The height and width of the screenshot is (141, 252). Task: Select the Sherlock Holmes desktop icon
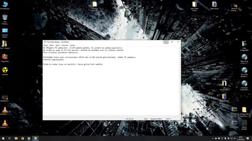[x=234, y=7]
